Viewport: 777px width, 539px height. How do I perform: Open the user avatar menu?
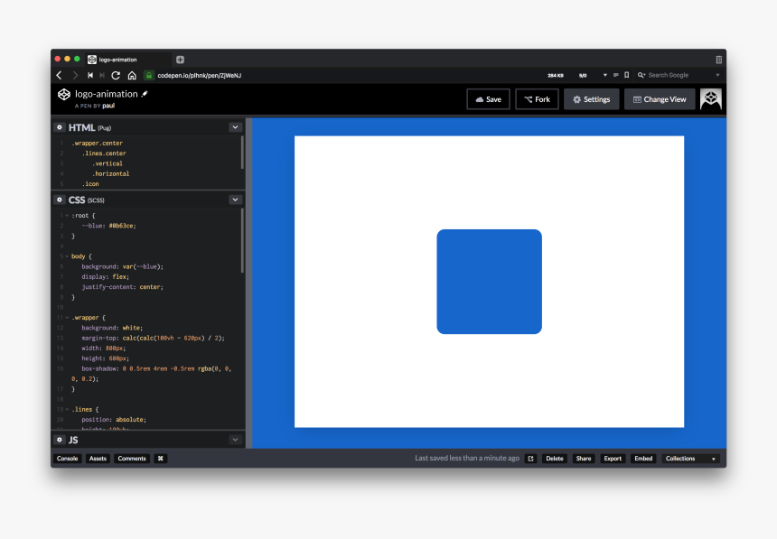(x=711, y=99)
